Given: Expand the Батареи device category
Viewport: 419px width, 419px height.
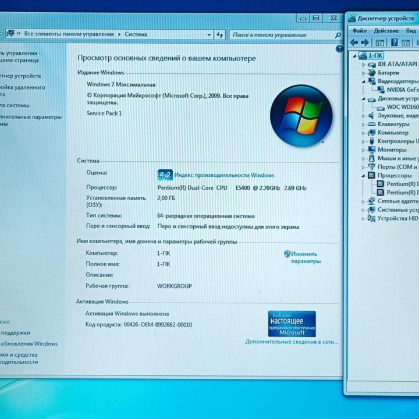Looking at the screenshot, I should pyautogui.click(x=363, y=73).
